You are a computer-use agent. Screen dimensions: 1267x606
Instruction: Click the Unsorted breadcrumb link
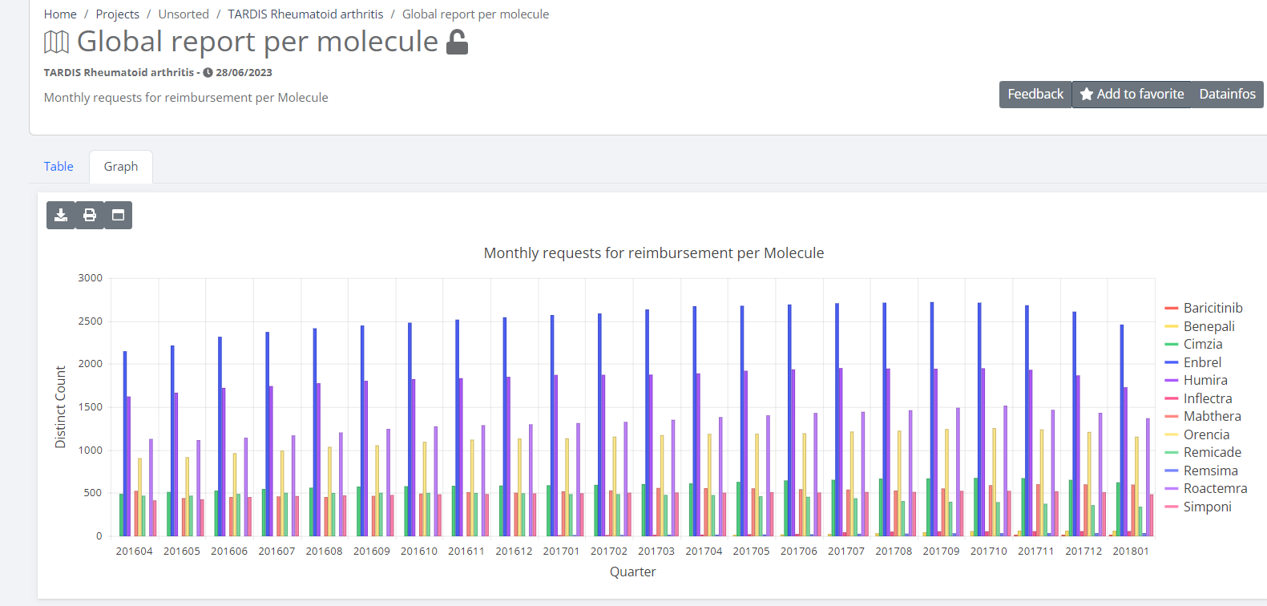tap(184, 14)
